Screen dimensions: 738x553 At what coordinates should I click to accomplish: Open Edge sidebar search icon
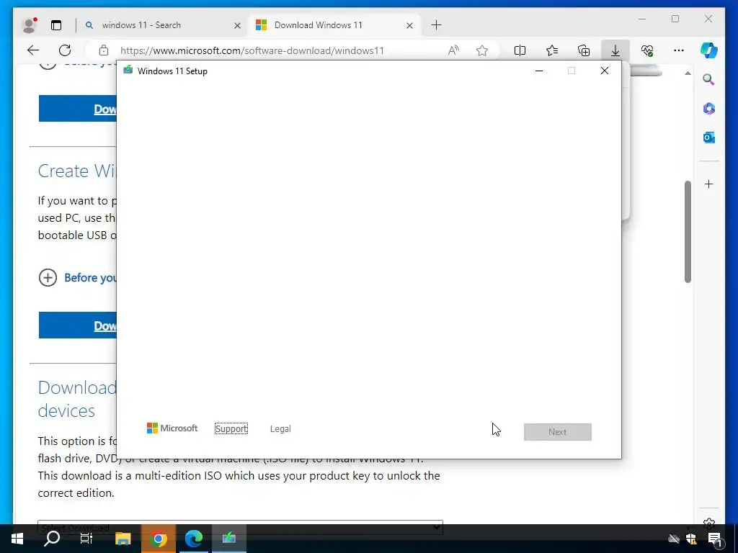click(x=709, y=79)
